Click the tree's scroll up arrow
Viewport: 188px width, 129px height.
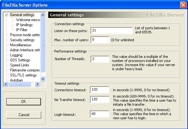click(43, 15)
